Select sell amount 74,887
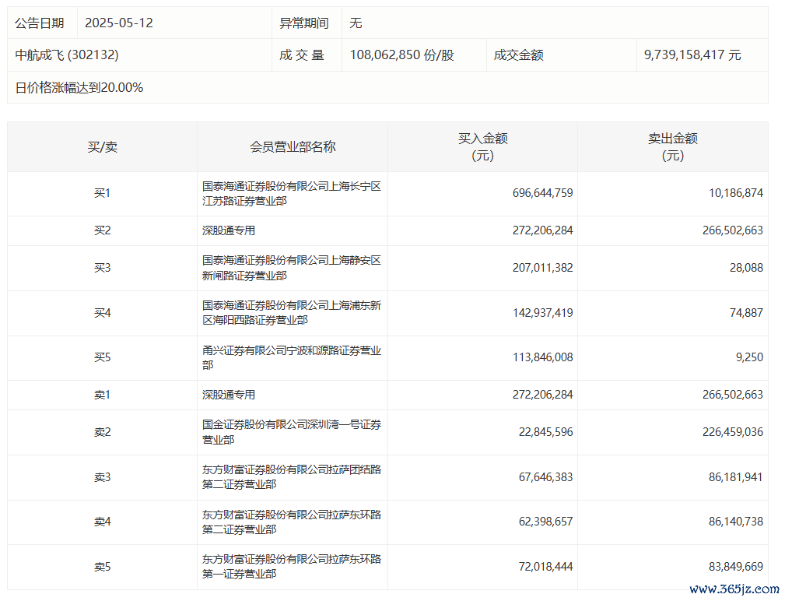 [746, 313]
